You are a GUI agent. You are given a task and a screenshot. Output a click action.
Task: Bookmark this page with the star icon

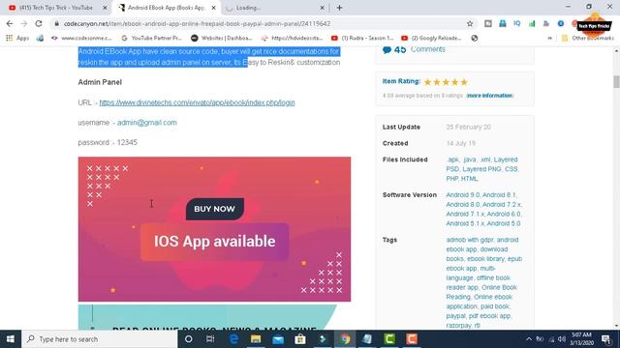point(470,23)
